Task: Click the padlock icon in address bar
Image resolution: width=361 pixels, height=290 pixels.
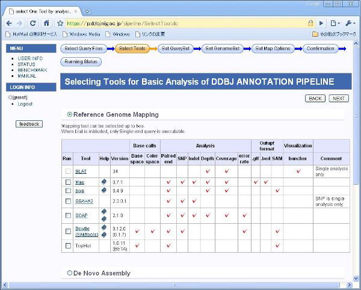Action: [x=311, y=23]
